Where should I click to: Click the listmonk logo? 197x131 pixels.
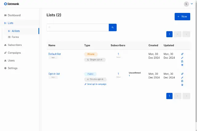(12, 4)
